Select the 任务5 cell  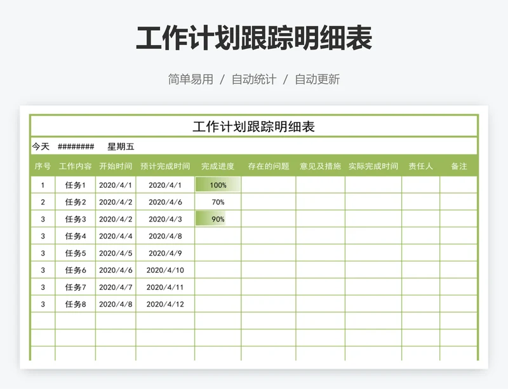[75, 253]
